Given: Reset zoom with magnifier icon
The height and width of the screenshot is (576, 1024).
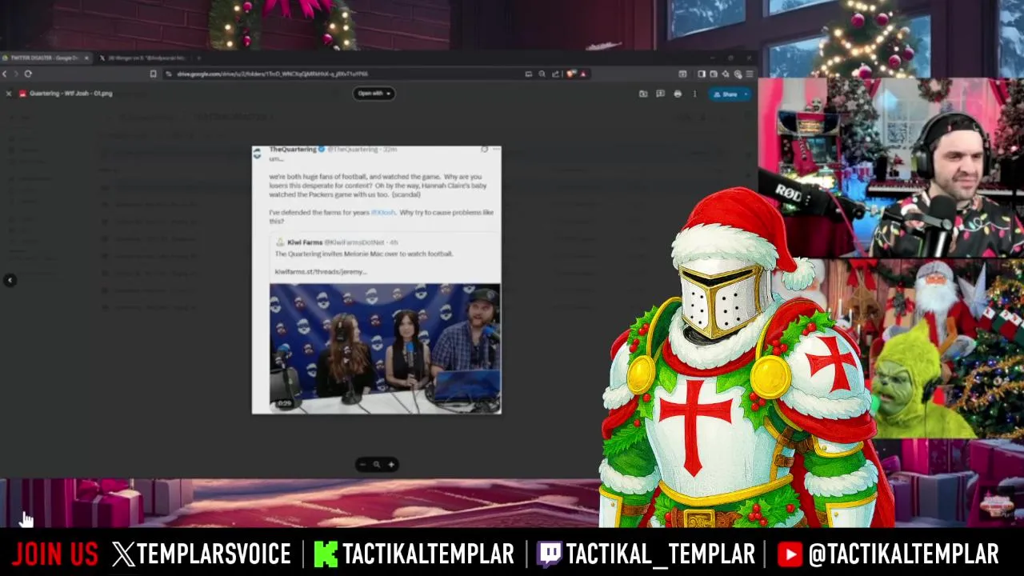Looking at the screenshot, I should [377, 464].
